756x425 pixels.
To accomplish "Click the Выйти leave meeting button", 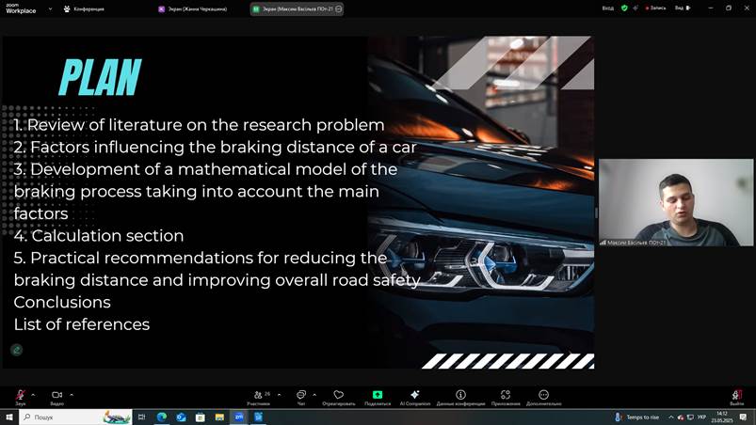I will [737, 395].
